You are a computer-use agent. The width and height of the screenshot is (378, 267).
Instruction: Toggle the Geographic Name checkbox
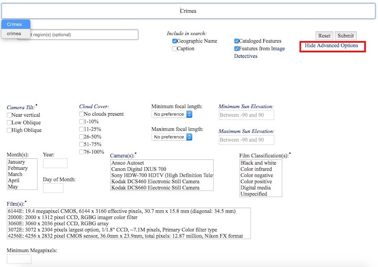pyautogui.click(x=175, y=41)
